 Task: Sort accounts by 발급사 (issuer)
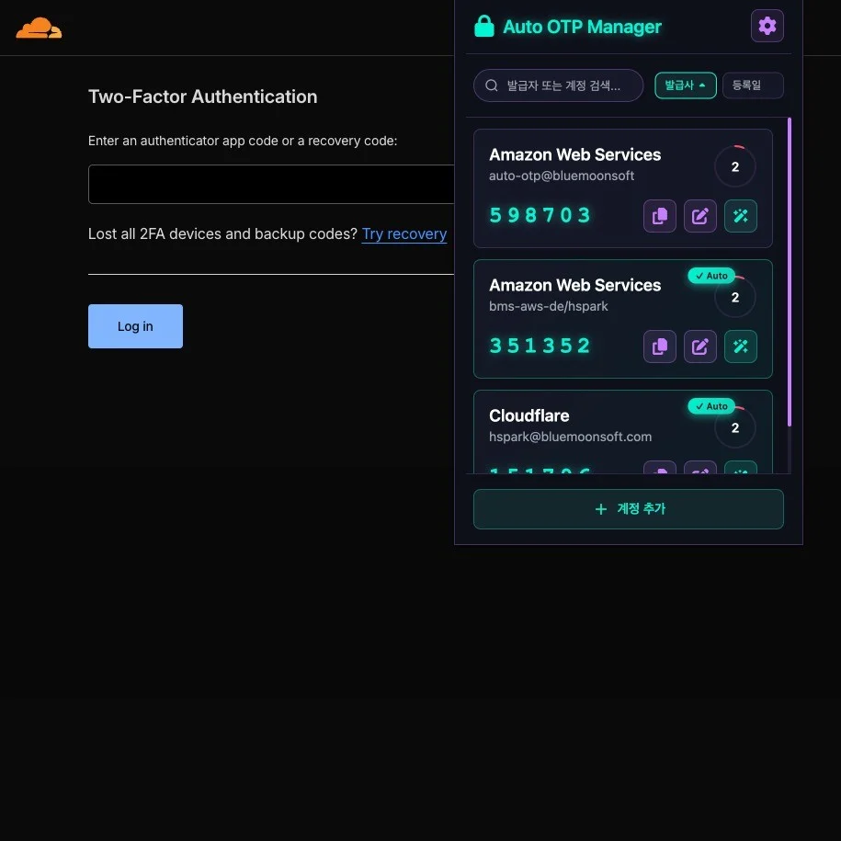685,85
